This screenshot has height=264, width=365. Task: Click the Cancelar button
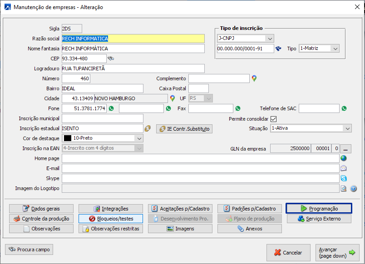(x=288, y=253)
